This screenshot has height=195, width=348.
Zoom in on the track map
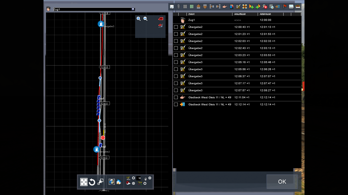(x=139, y=19)
